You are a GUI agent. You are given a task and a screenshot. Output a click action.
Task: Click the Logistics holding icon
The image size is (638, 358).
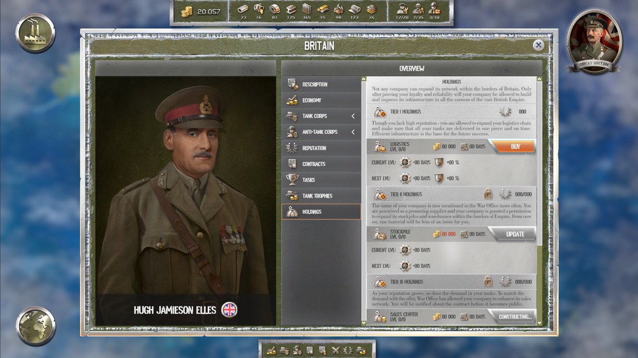pyautogui.click(x=380, y=147)
